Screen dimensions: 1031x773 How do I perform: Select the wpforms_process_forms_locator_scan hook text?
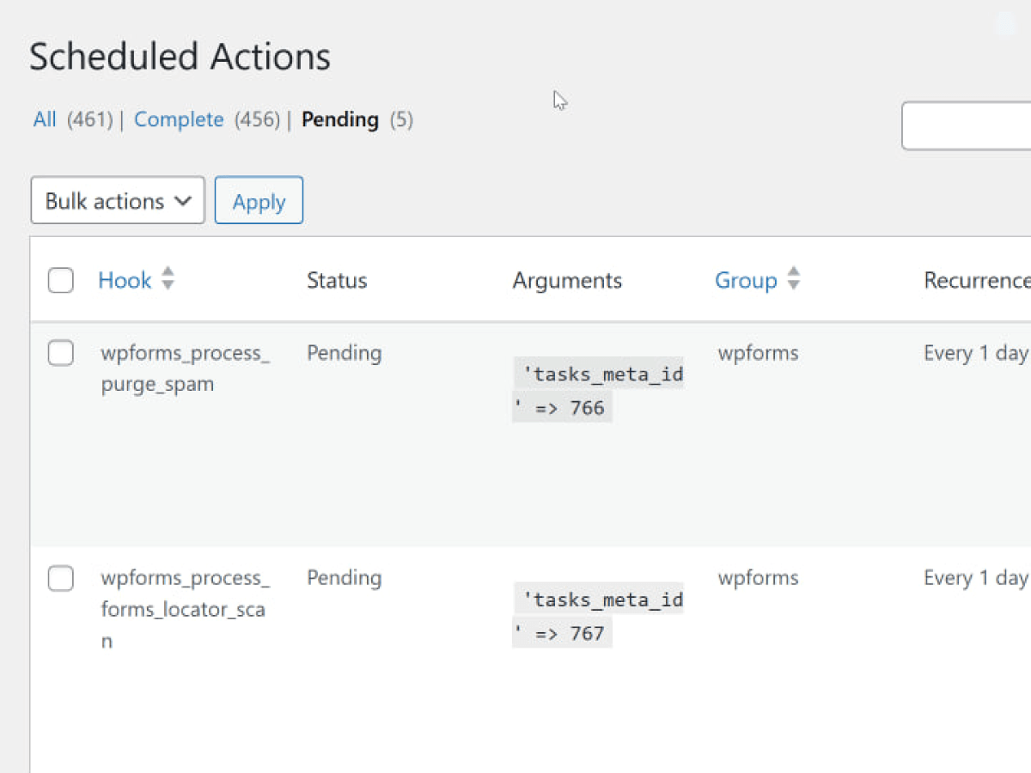point(185,609)
